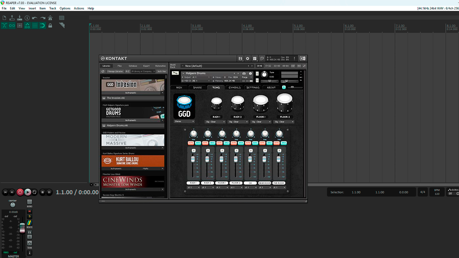Click the FLOOR 1 tom drum image
459x258 pixels.
coord(261,104)
